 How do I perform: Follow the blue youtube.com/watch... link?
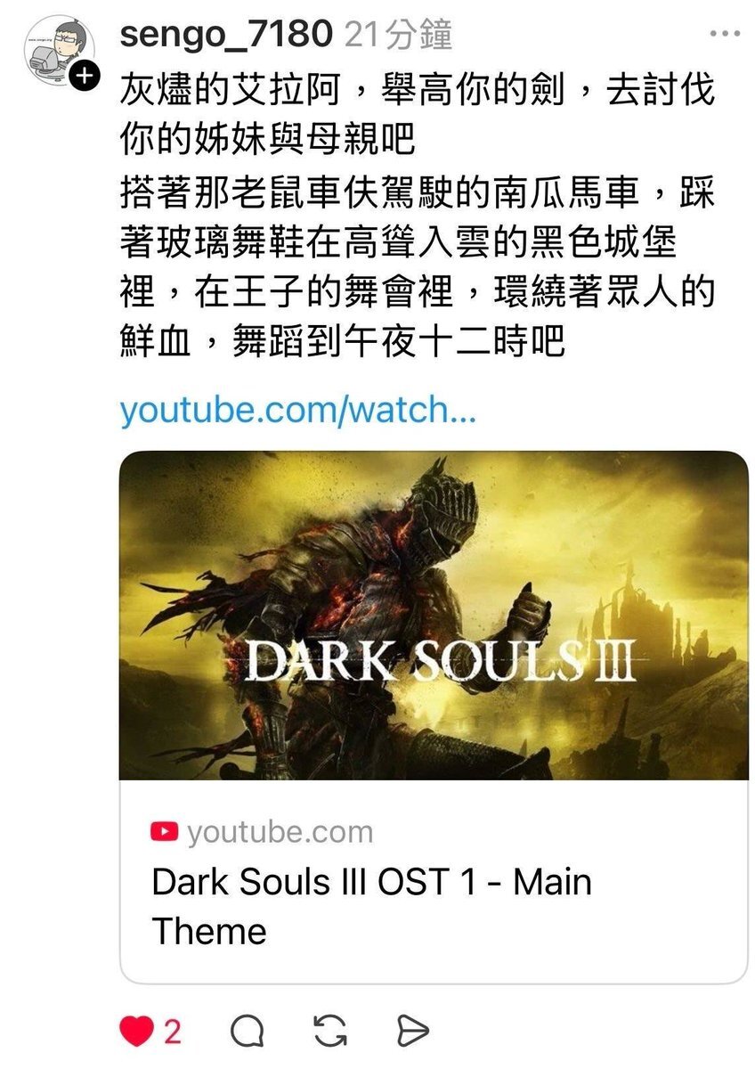[x=297, y=410]
